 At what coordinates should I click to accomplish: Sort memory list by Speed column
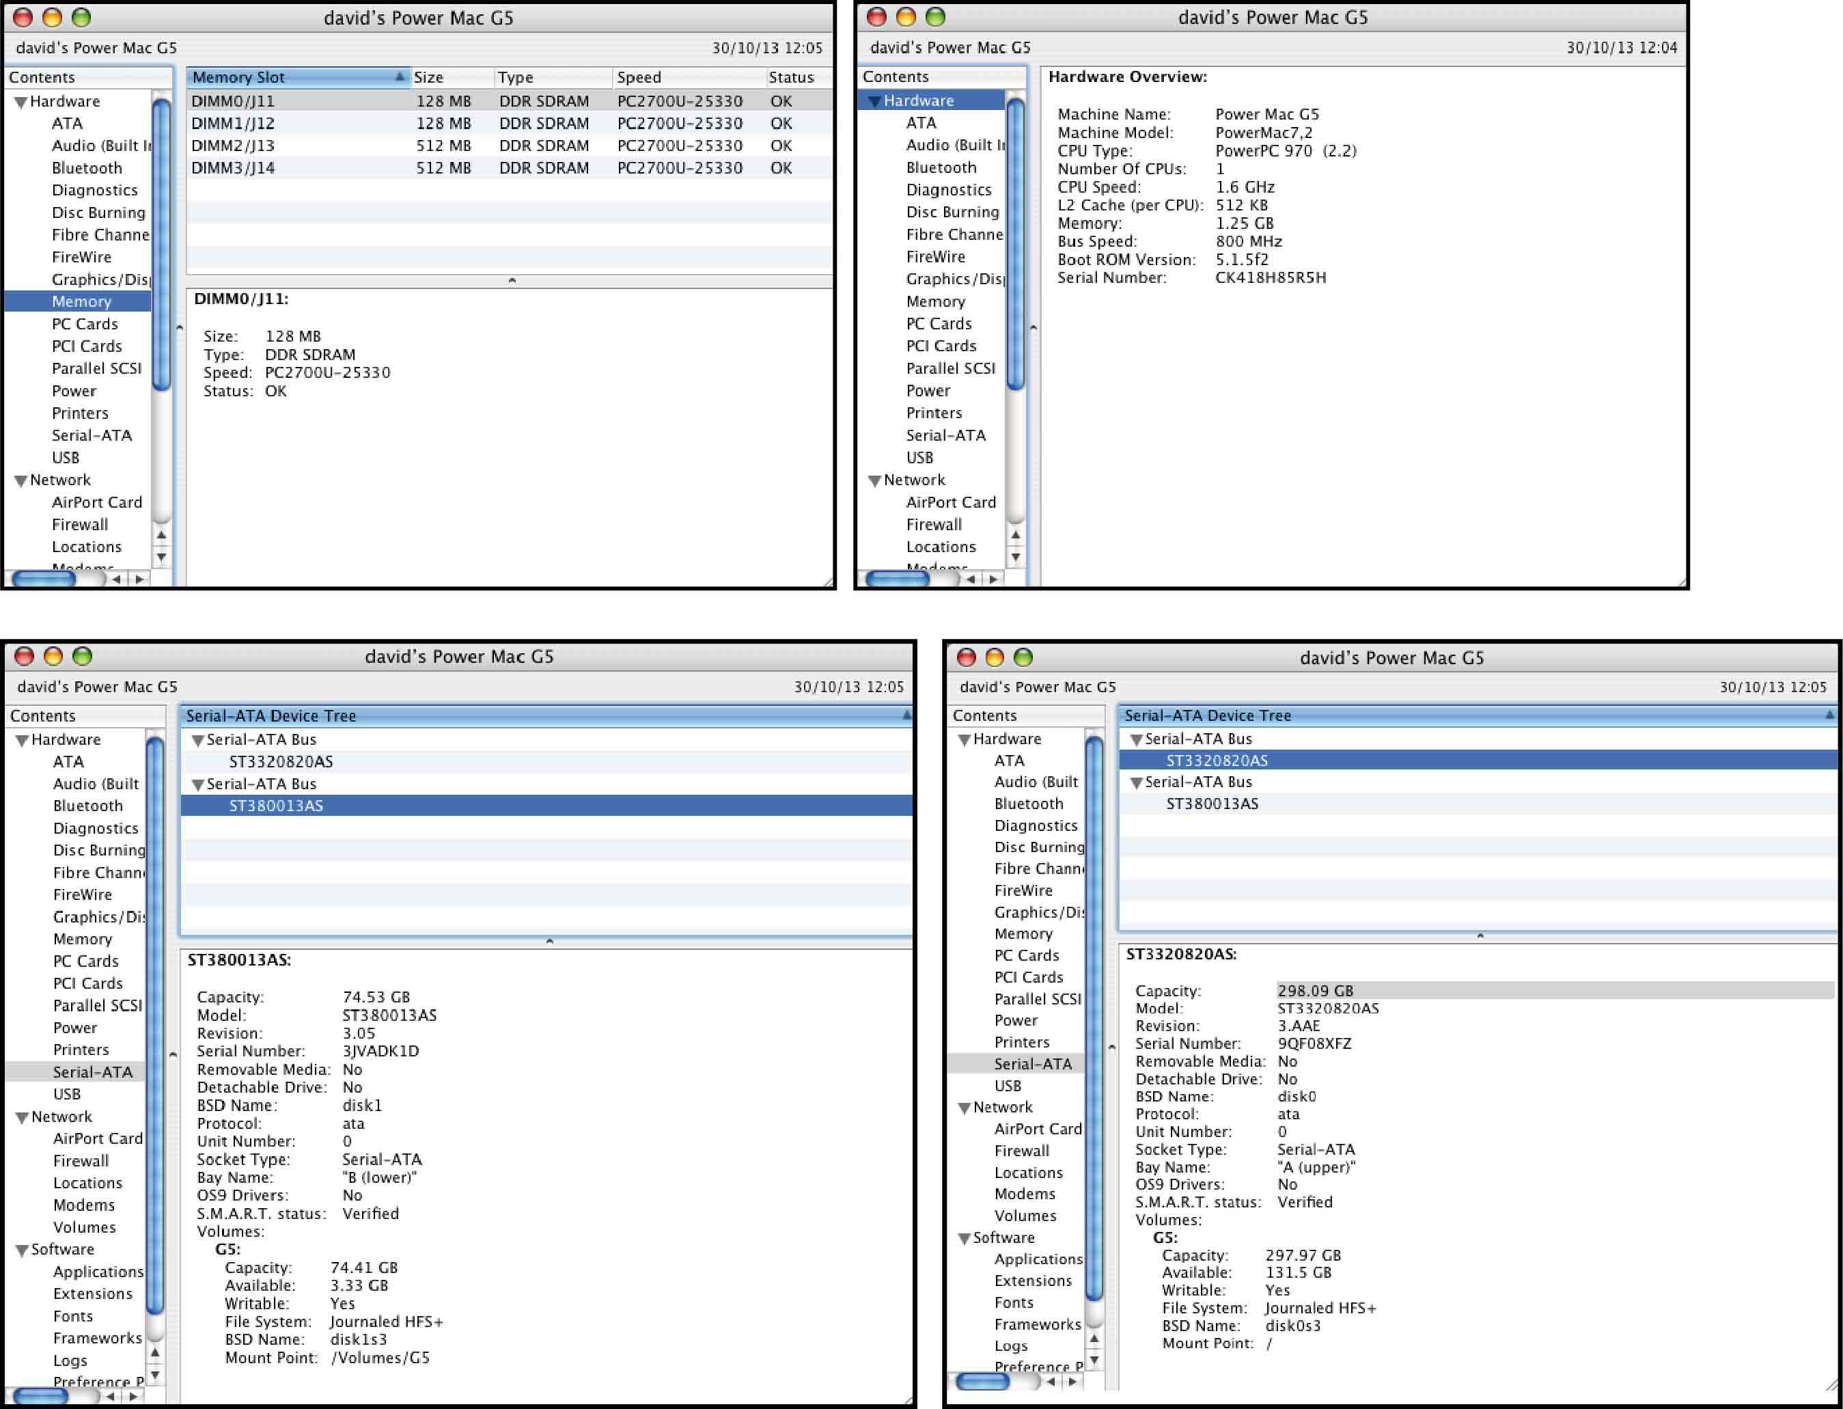[x=689, y=77]
